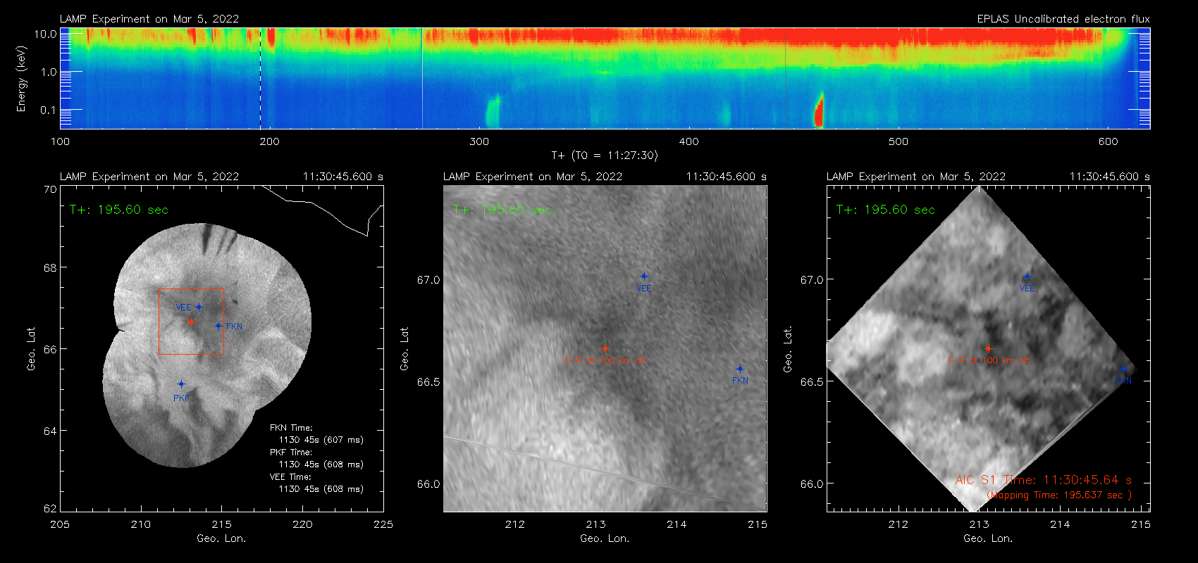Click the FKN star marker in right panel

point(1123,369)
